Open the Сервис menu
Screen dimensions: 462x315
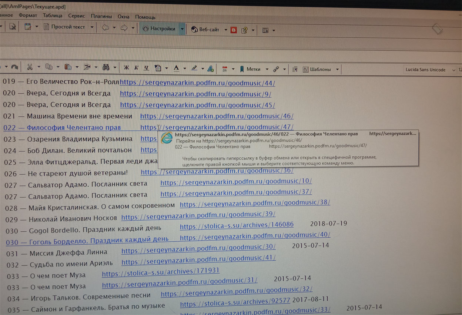(x=77, y=16)
